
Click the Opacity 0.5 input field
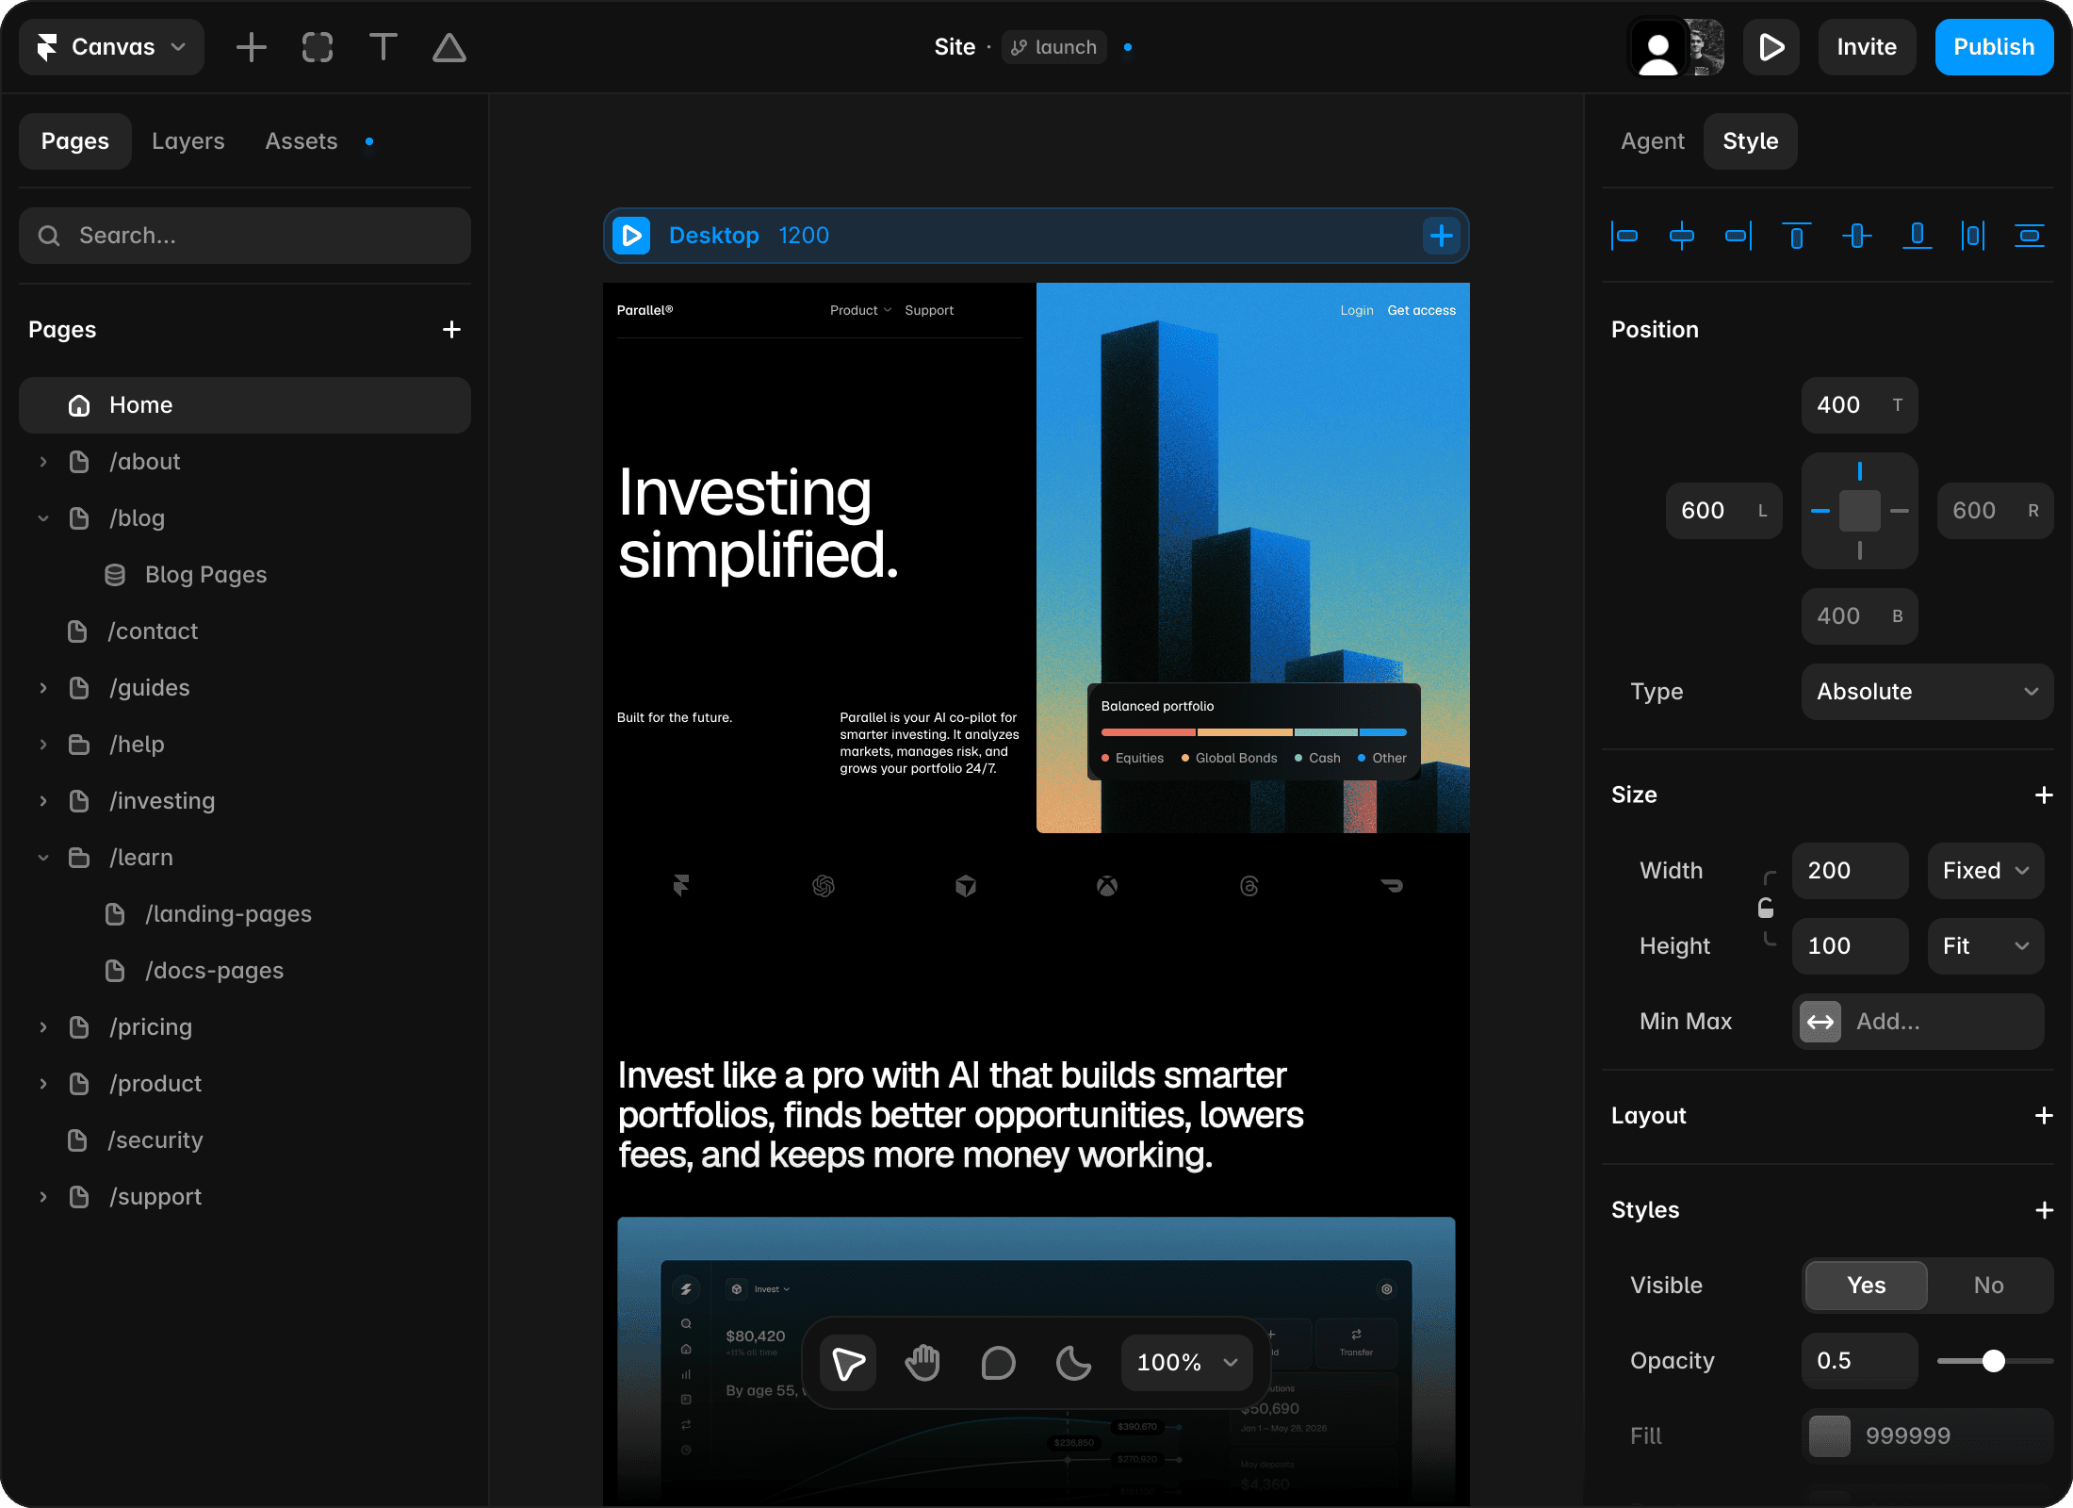pos(1860,1361)
